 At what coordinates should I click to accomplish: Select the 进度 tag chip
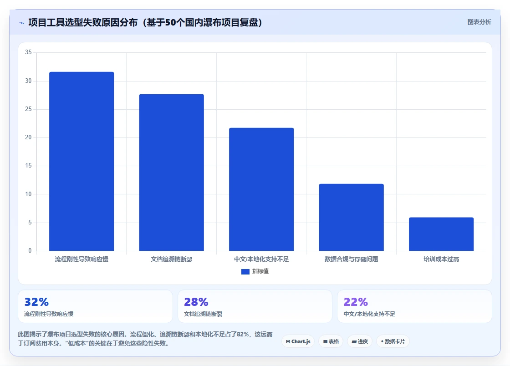click(x=360, y=341)
